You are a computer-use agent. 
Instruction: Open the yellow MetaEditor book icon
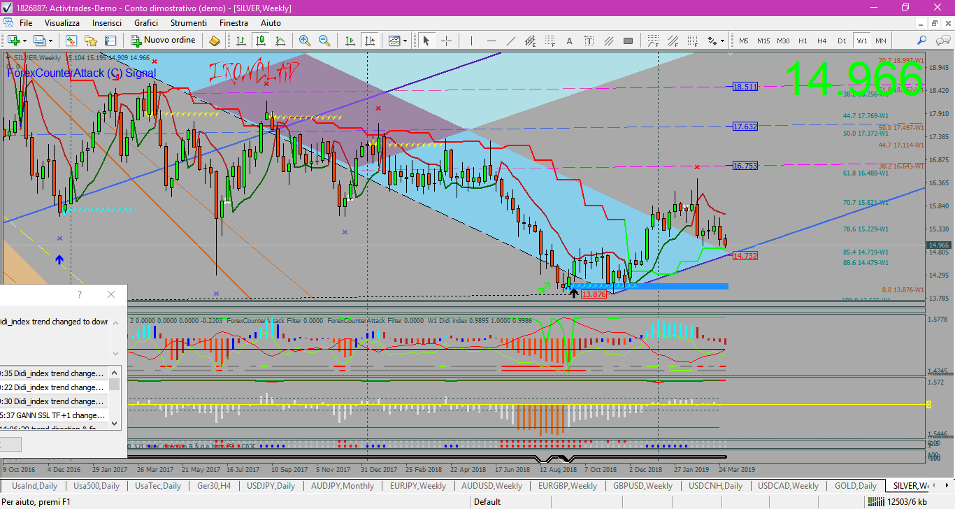pyautogui.click(x=215, y=41)
